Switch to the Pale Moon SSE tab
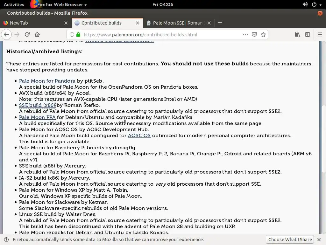The width and height of the screenshot is (326, 245). click(x=179, y=23)
